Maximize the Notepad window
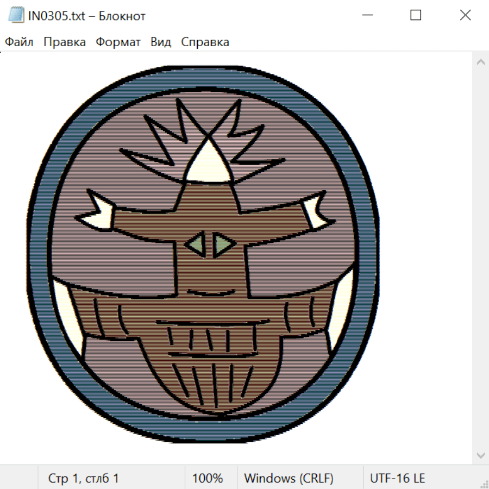This screenshot has height=489, width=489. click(416, 16)
